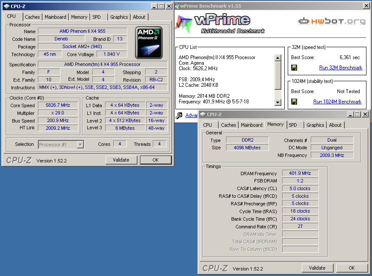Click the Code Name value Deneb

pyautogui.click(x=61, y=39)
